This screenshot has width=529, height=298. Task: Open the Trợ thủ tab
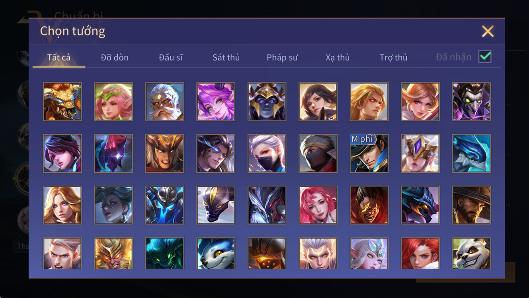tap(394, 58)
